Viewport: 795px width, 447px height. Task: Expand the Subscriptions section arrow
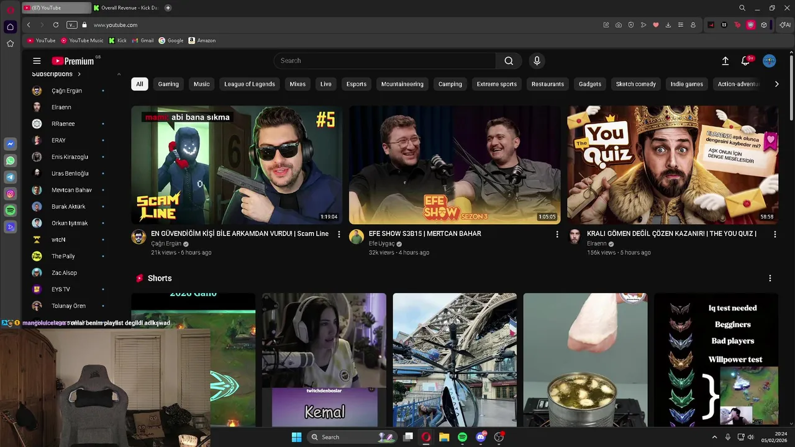pyautogui.click(x=79, y=74)
